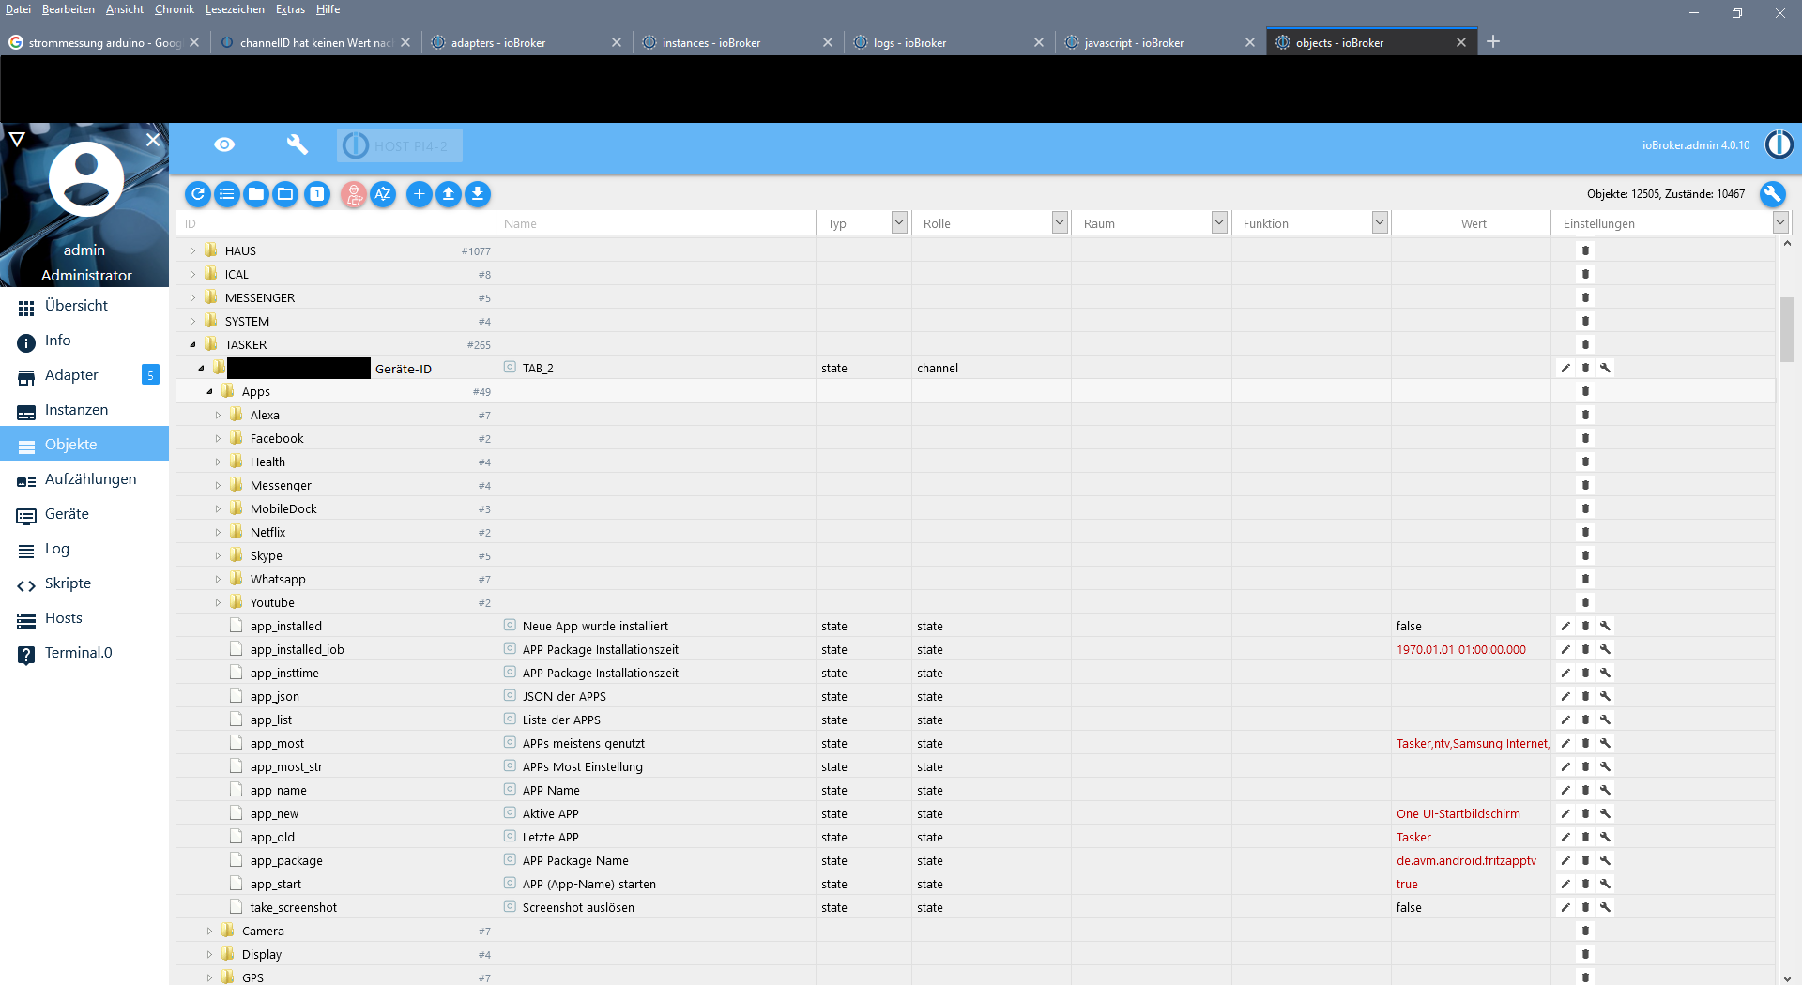
Task: Click the download objects icon
Action: pyautogui.click(x=478, y=194)
